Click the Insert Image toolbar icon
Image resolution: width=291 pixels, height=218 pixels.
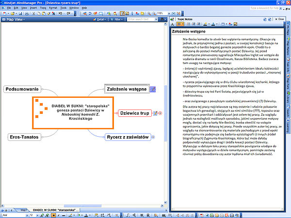(x=127, y=14)
